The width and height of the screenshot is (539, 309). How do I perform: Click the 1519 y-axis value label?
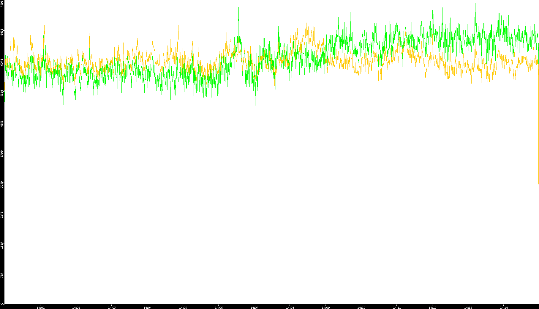click(x=2, y=245)
